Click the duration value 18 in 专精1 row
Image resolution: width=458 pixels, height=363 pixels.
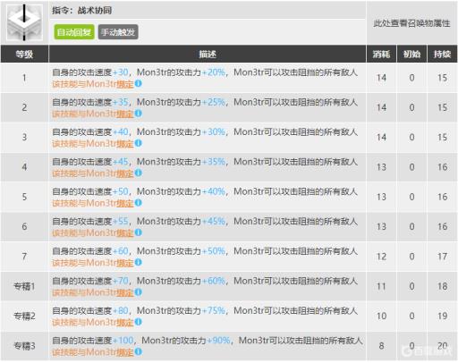pos(442,286)
